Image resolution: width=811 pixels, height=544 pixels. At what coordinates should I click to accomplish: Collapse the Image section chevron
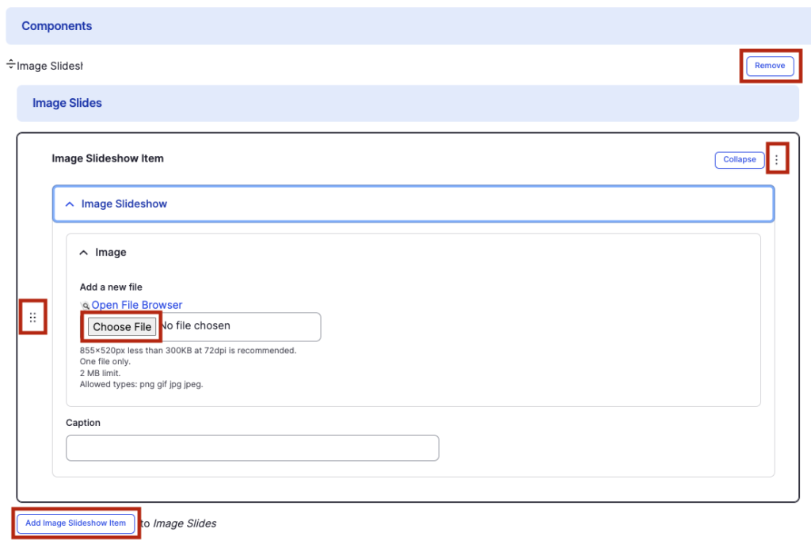pos(84,253)
